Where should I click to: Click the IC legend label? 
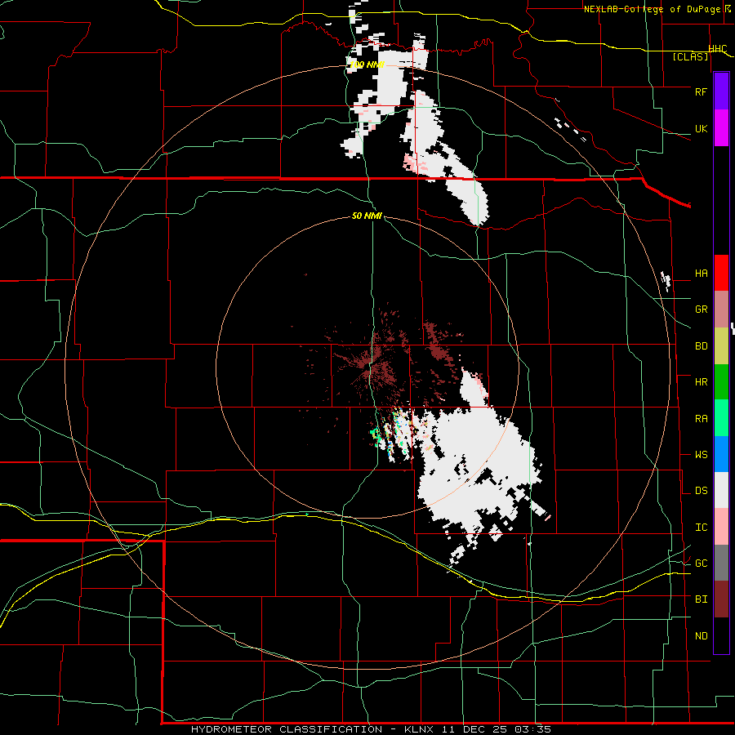click(x=701, y=528)
